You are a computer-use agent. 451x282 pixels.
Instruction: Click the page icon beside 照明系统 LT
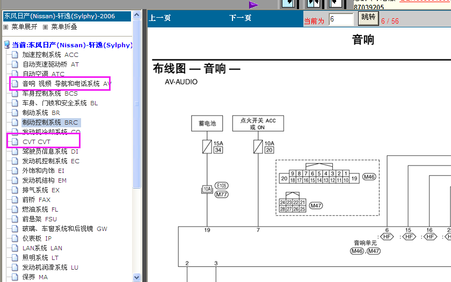(15, 257)
